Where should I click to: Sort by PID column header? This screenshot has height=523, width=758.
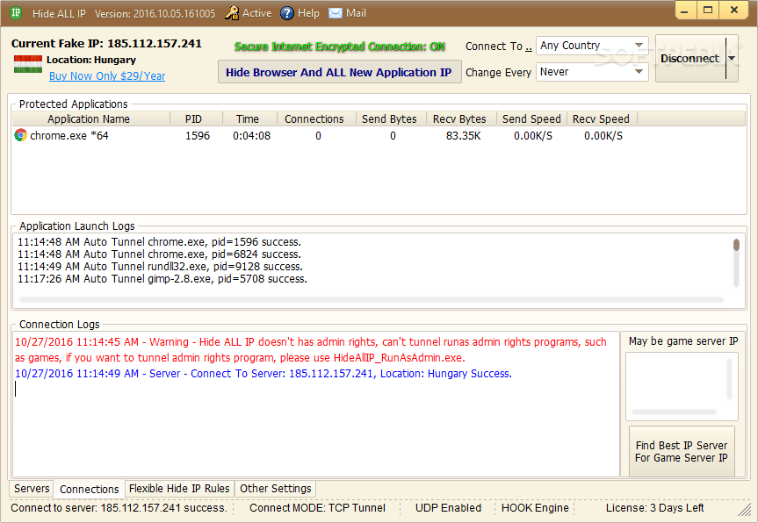pyautogui.click(x=196, y=118)
